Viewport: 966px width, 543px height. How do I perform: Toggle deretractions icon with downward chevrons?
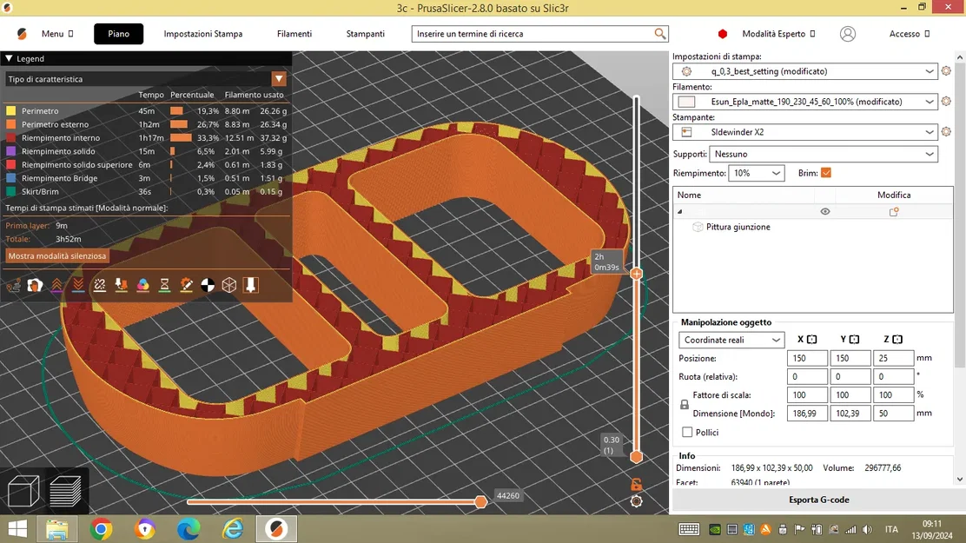[x=78, y=285]
